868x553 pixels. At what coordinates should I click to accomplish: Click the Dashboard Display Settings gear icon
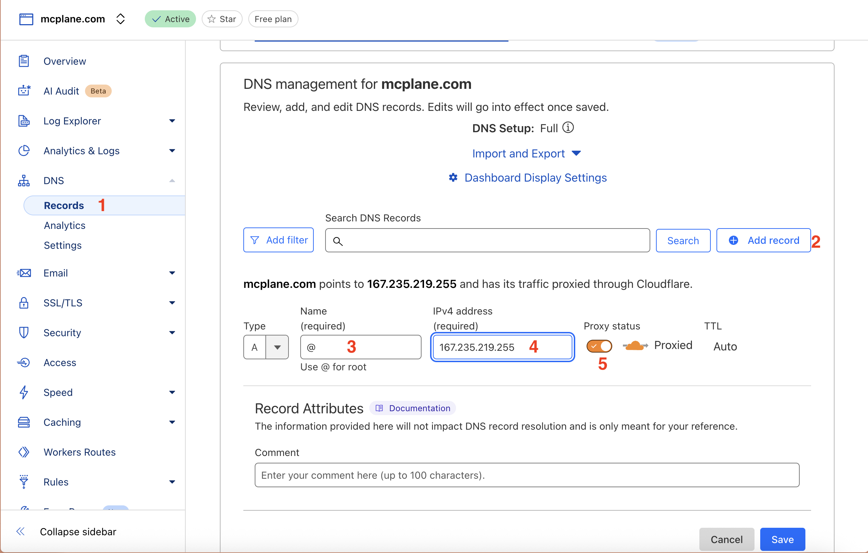point(453,177)
